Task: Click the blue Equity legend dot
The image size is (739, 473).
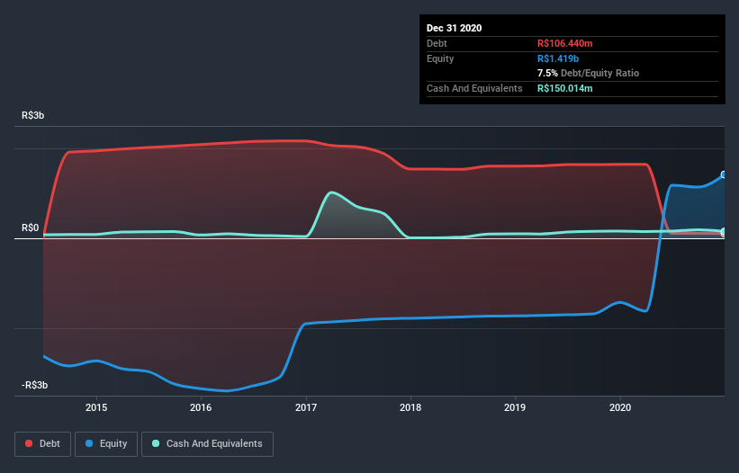Action: (x=89, y=443)
